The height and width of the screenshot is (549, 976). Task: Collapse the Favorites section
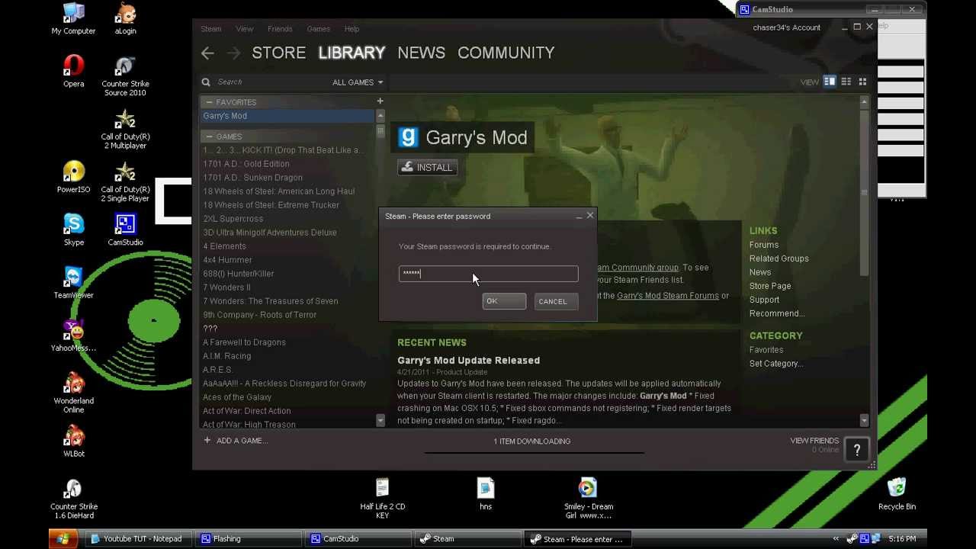(208, 102)
